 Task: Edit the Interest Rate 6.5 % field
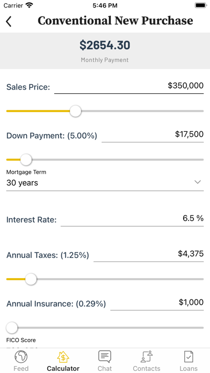[x=132, y=219]
